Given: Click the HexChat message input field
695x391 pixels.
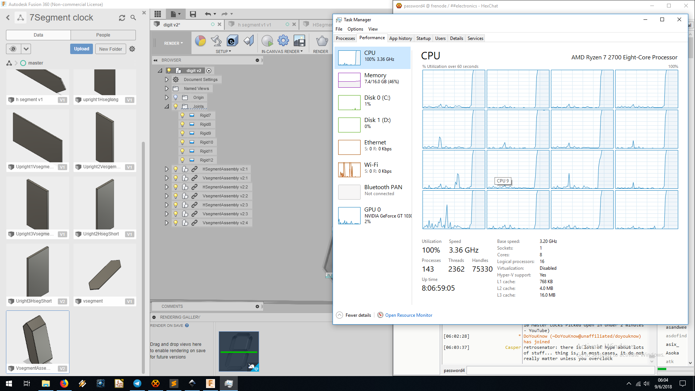Looking at the screenshot, I should coord(561,370).
